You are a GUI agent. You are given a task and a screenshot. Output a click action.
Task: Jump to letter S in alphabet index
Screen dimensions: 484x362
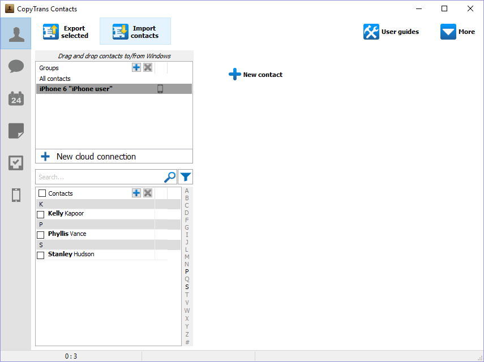coord(187,287)
